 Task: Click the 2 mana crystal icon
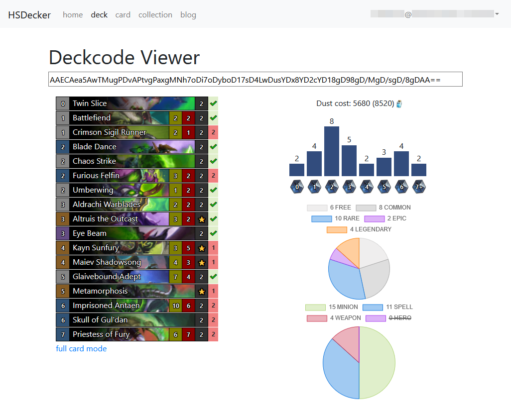click(332, 187)
